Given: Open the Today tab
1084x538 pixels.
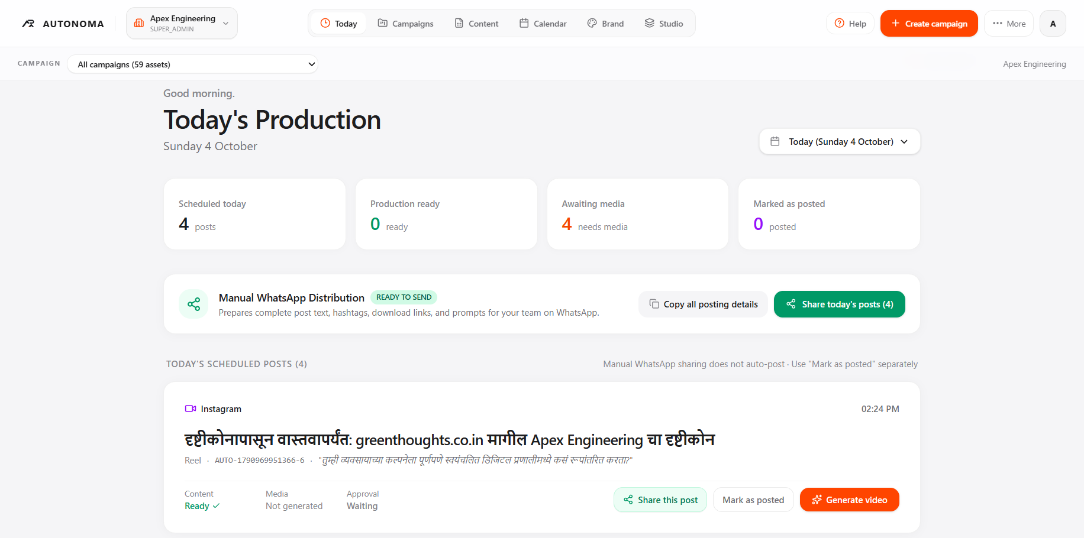Looking at the screenshot, I should pos(338,24).
